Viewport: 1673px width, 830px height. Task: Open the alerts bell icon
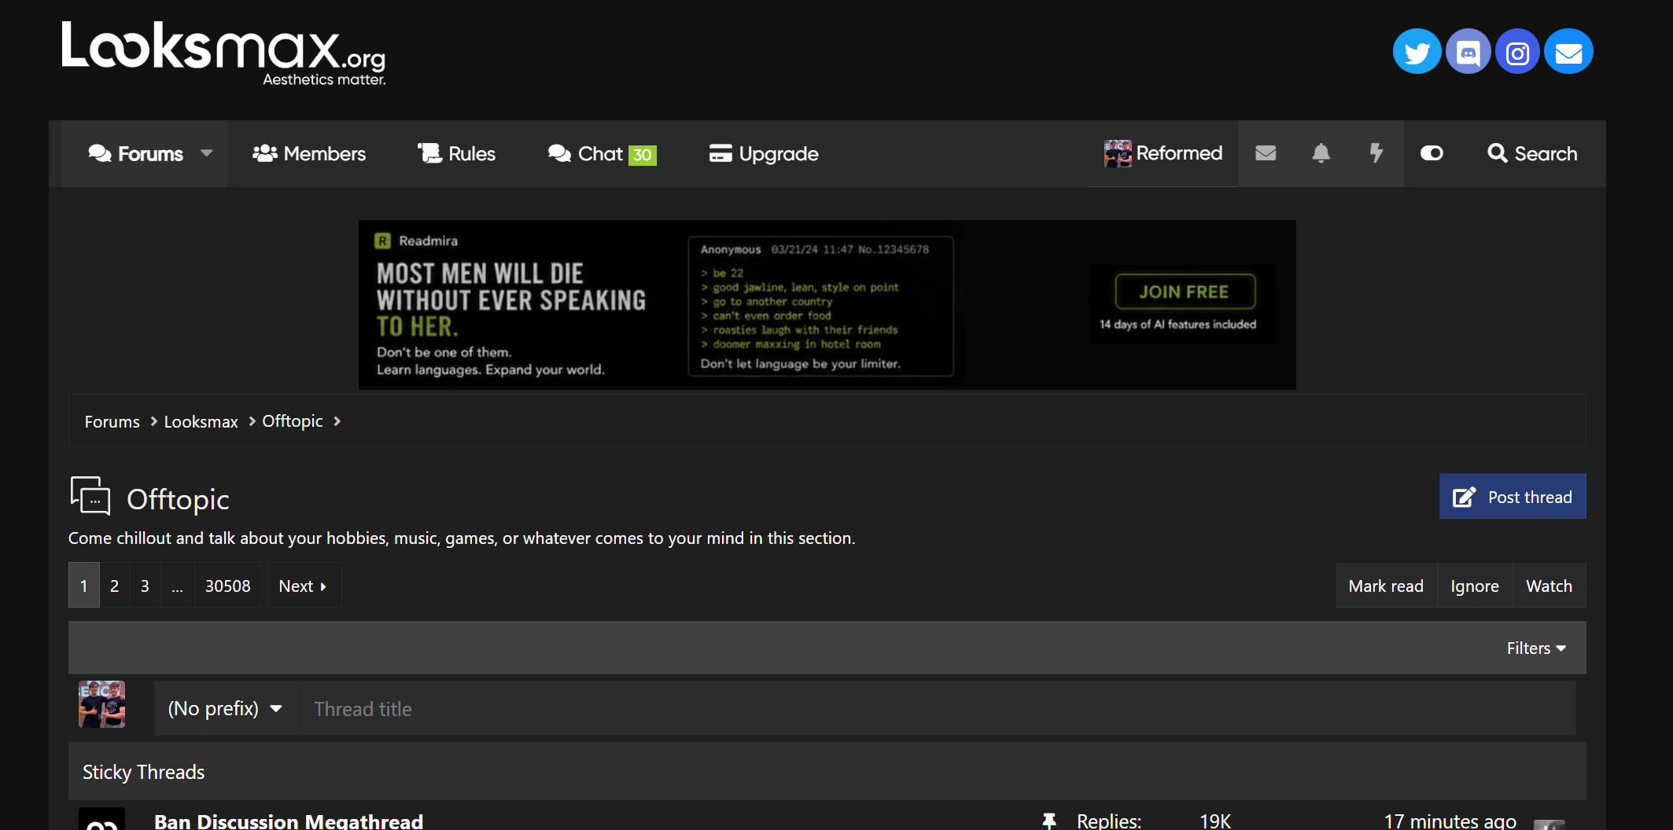[1321, 153]
